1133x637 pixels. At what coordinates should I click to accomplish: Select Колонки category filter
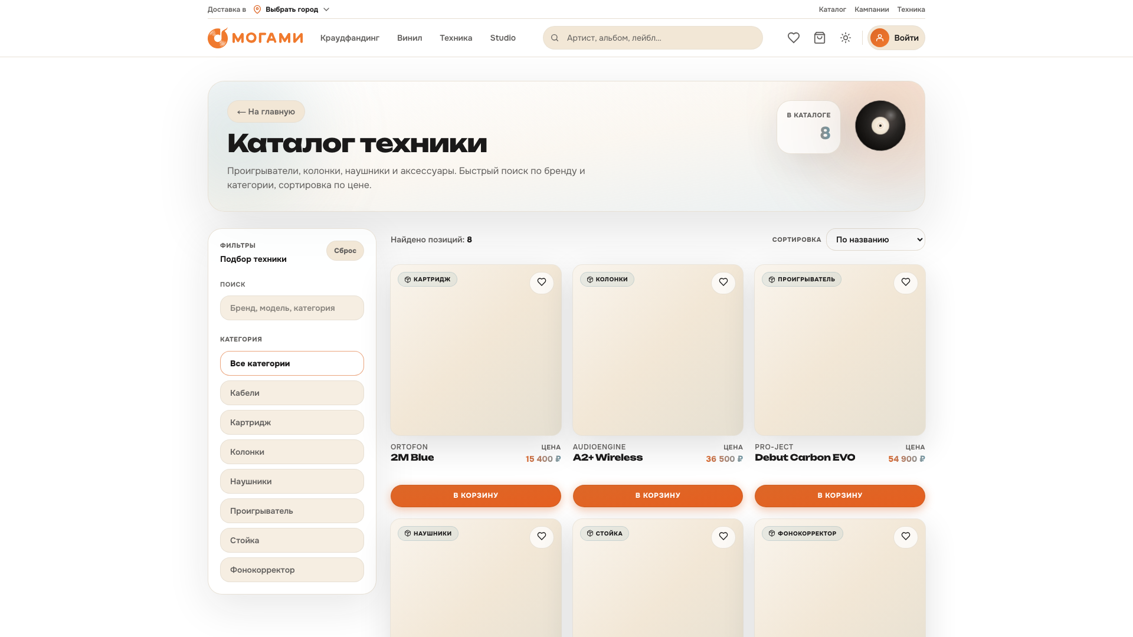[x=292, y=452]
